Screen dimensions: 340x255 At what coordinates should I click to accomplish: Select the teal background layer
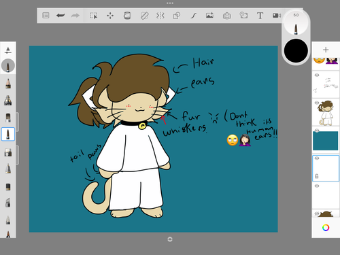coord(326,140)
